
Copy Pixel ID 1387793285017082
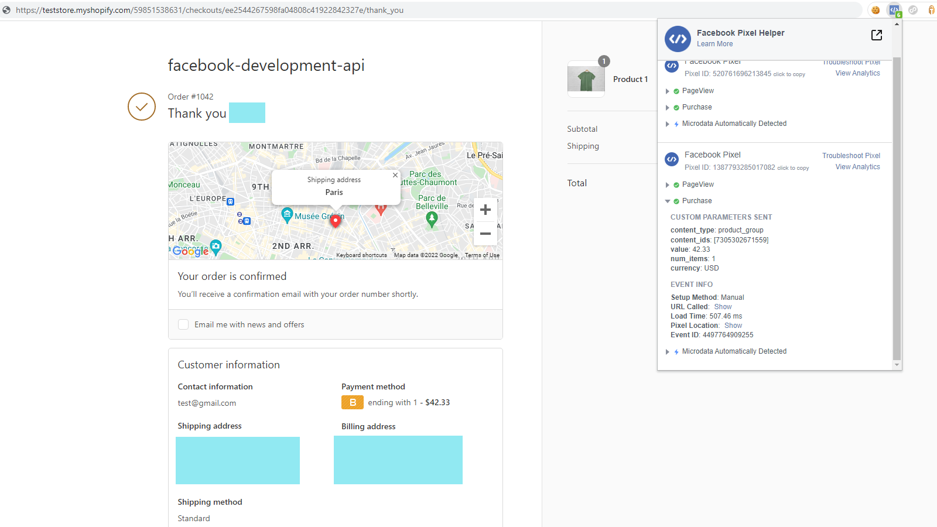pos(793,168)
